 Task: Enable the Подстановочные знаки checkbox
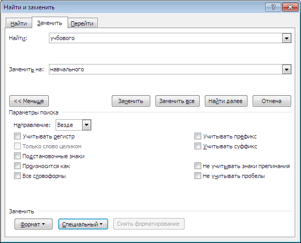click(17, 156)
